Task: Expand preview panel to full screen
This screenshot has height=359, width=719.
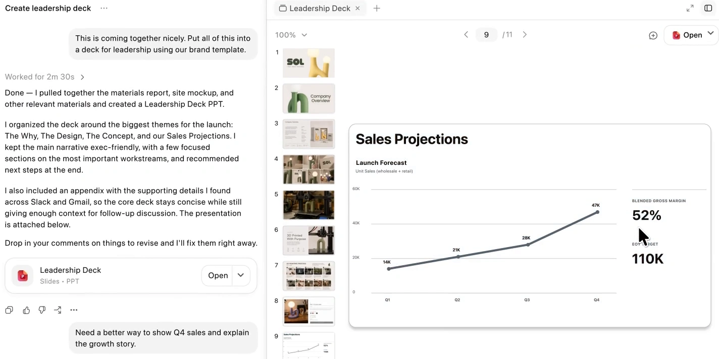Action: click(690, 8)
